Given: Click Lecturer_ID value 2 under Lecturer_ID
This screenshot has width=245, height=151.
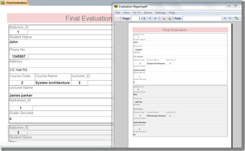Looking at the screenshot, I should click(x=80, y=83).
